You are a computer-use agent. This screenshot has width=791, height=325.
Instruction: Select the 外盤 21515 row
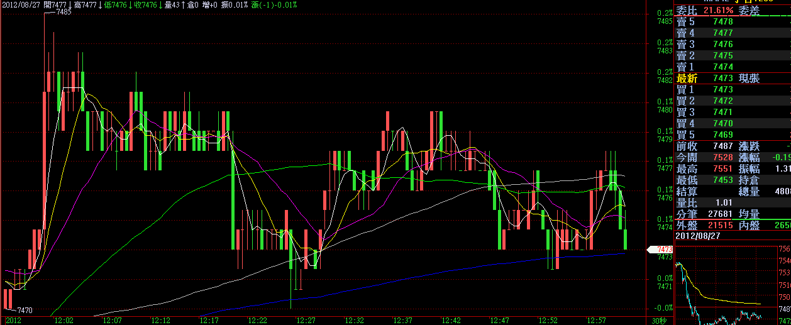point(705,225)
